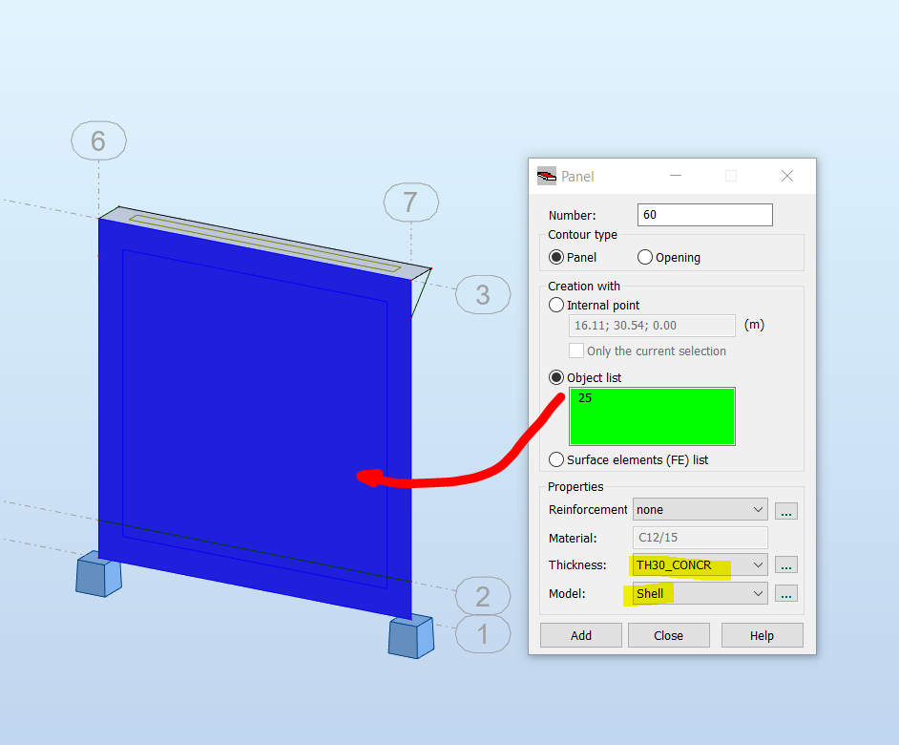
Task: Edit the panel Number field showing 60
Action: (704, 214)
